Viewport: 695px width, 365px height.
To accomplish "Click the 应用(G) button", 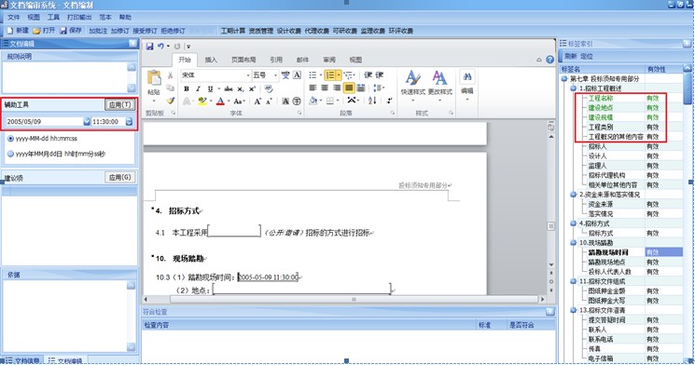I will pos(119,178).
